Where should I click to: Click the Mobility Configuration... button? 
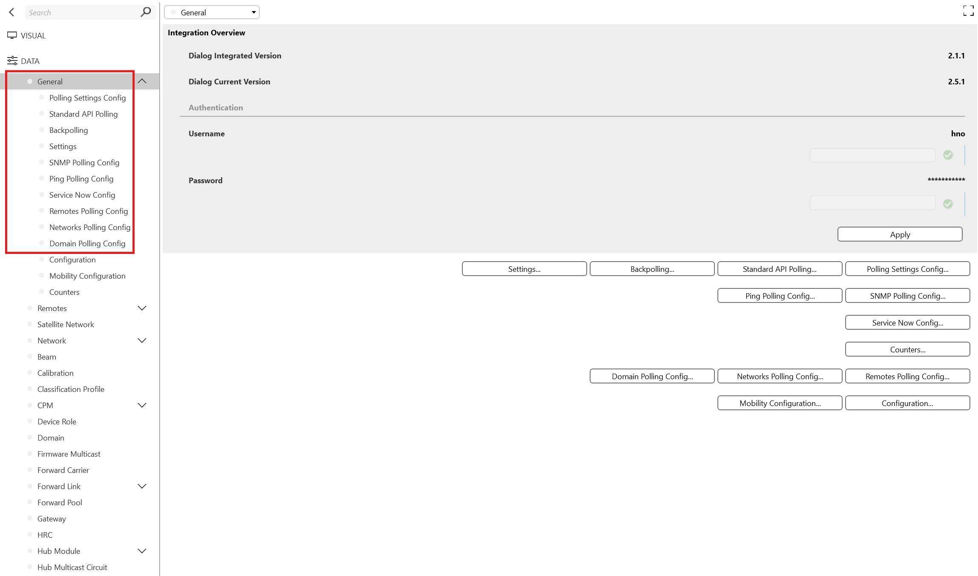click(x=780, y=403)
